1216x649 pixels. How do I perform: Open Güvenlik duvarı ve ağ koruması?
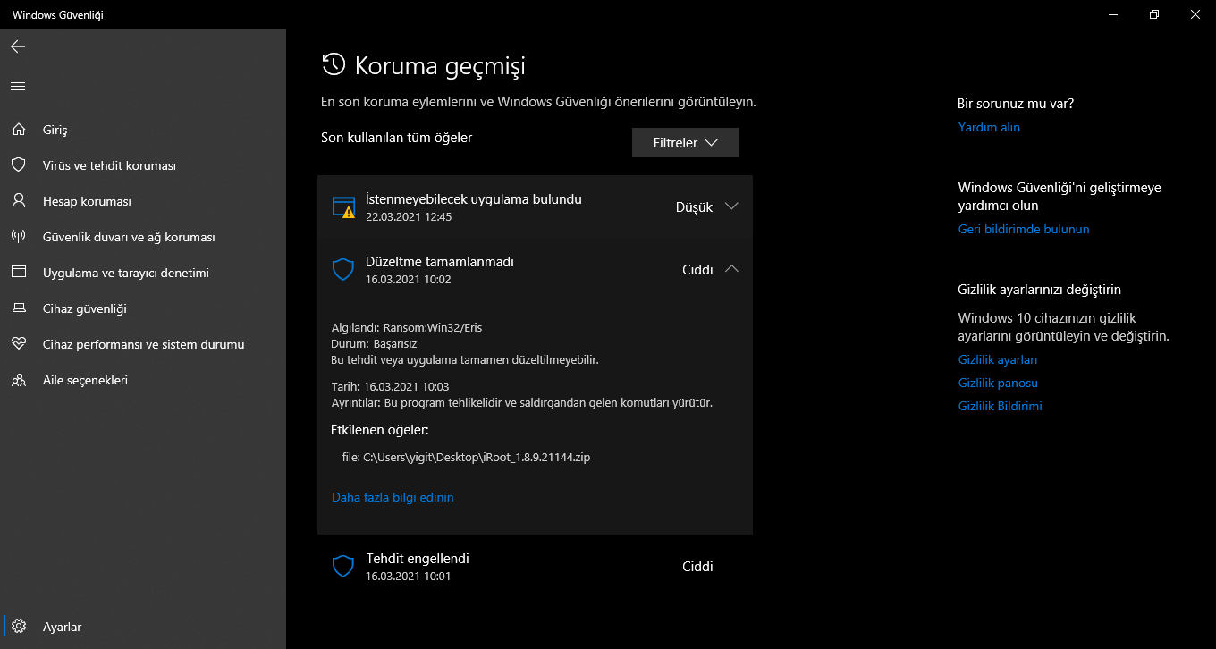click(x=143, y=237)
